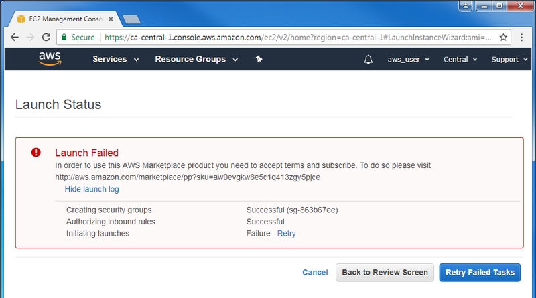Click the AWS logo home icon

click(50, 59)
